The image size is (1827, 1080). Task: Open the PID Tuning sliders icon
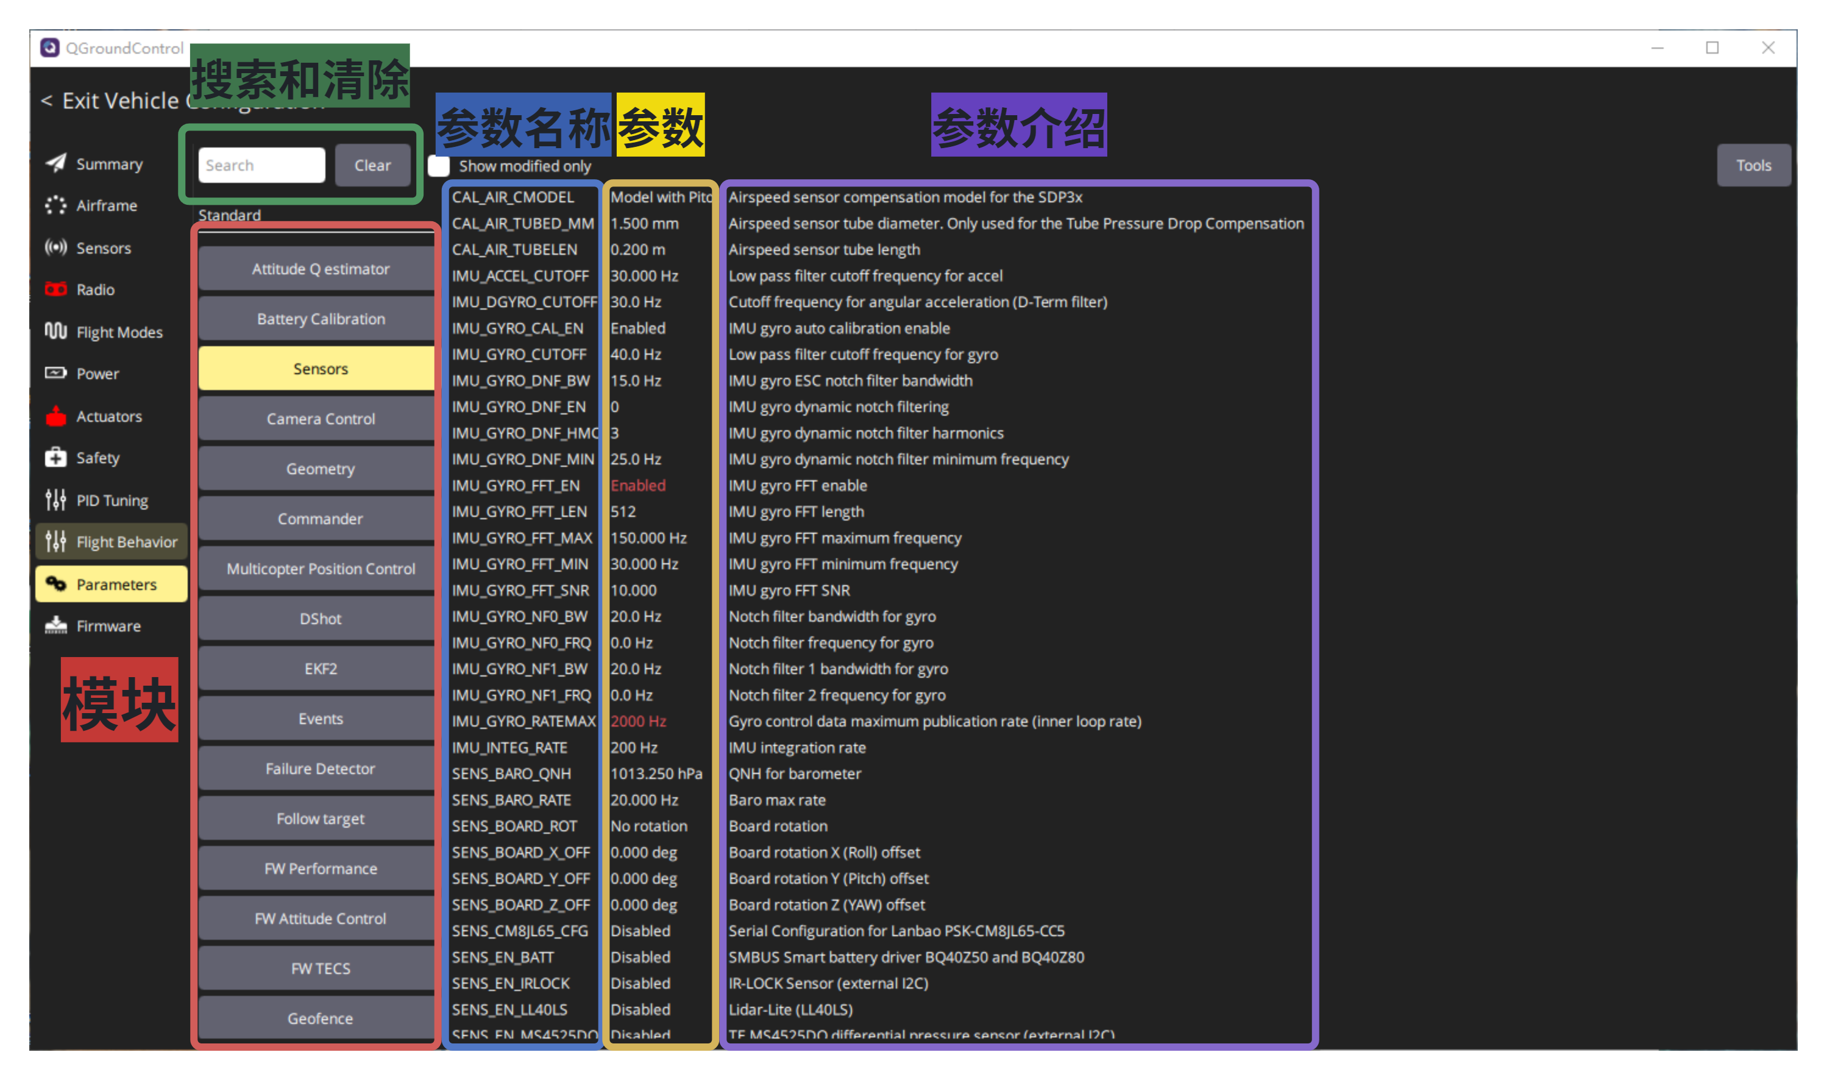[56, 499]
